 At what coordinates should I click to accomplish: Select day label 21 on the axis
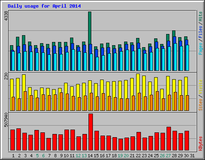click(x=132, y=156)
